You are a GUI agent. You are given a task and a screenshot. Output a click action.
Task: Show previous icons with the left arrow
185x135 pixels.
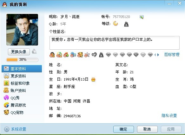tap(155, 55)
